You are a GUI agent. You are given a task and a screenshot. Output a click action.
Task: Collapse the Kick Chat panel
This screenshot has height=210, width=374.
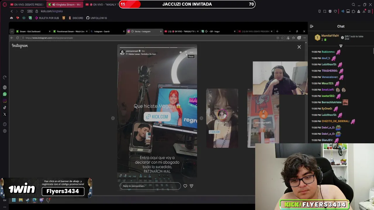(x=311, y=26)
